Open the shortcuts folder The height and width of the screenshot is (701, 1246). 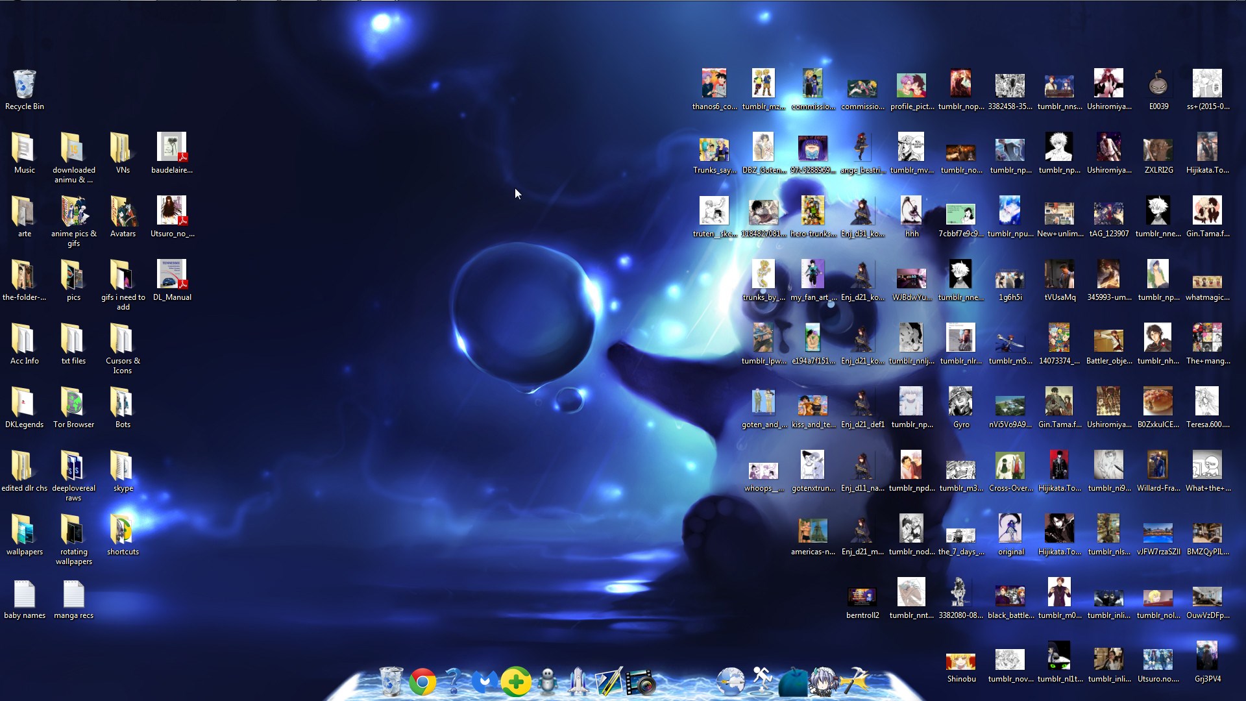pos(123,535)
